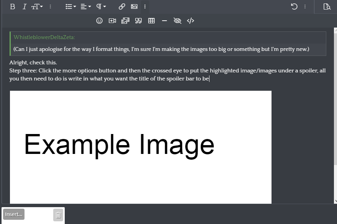
Task: Show more text formatting options
Action: tap(50, 7)
